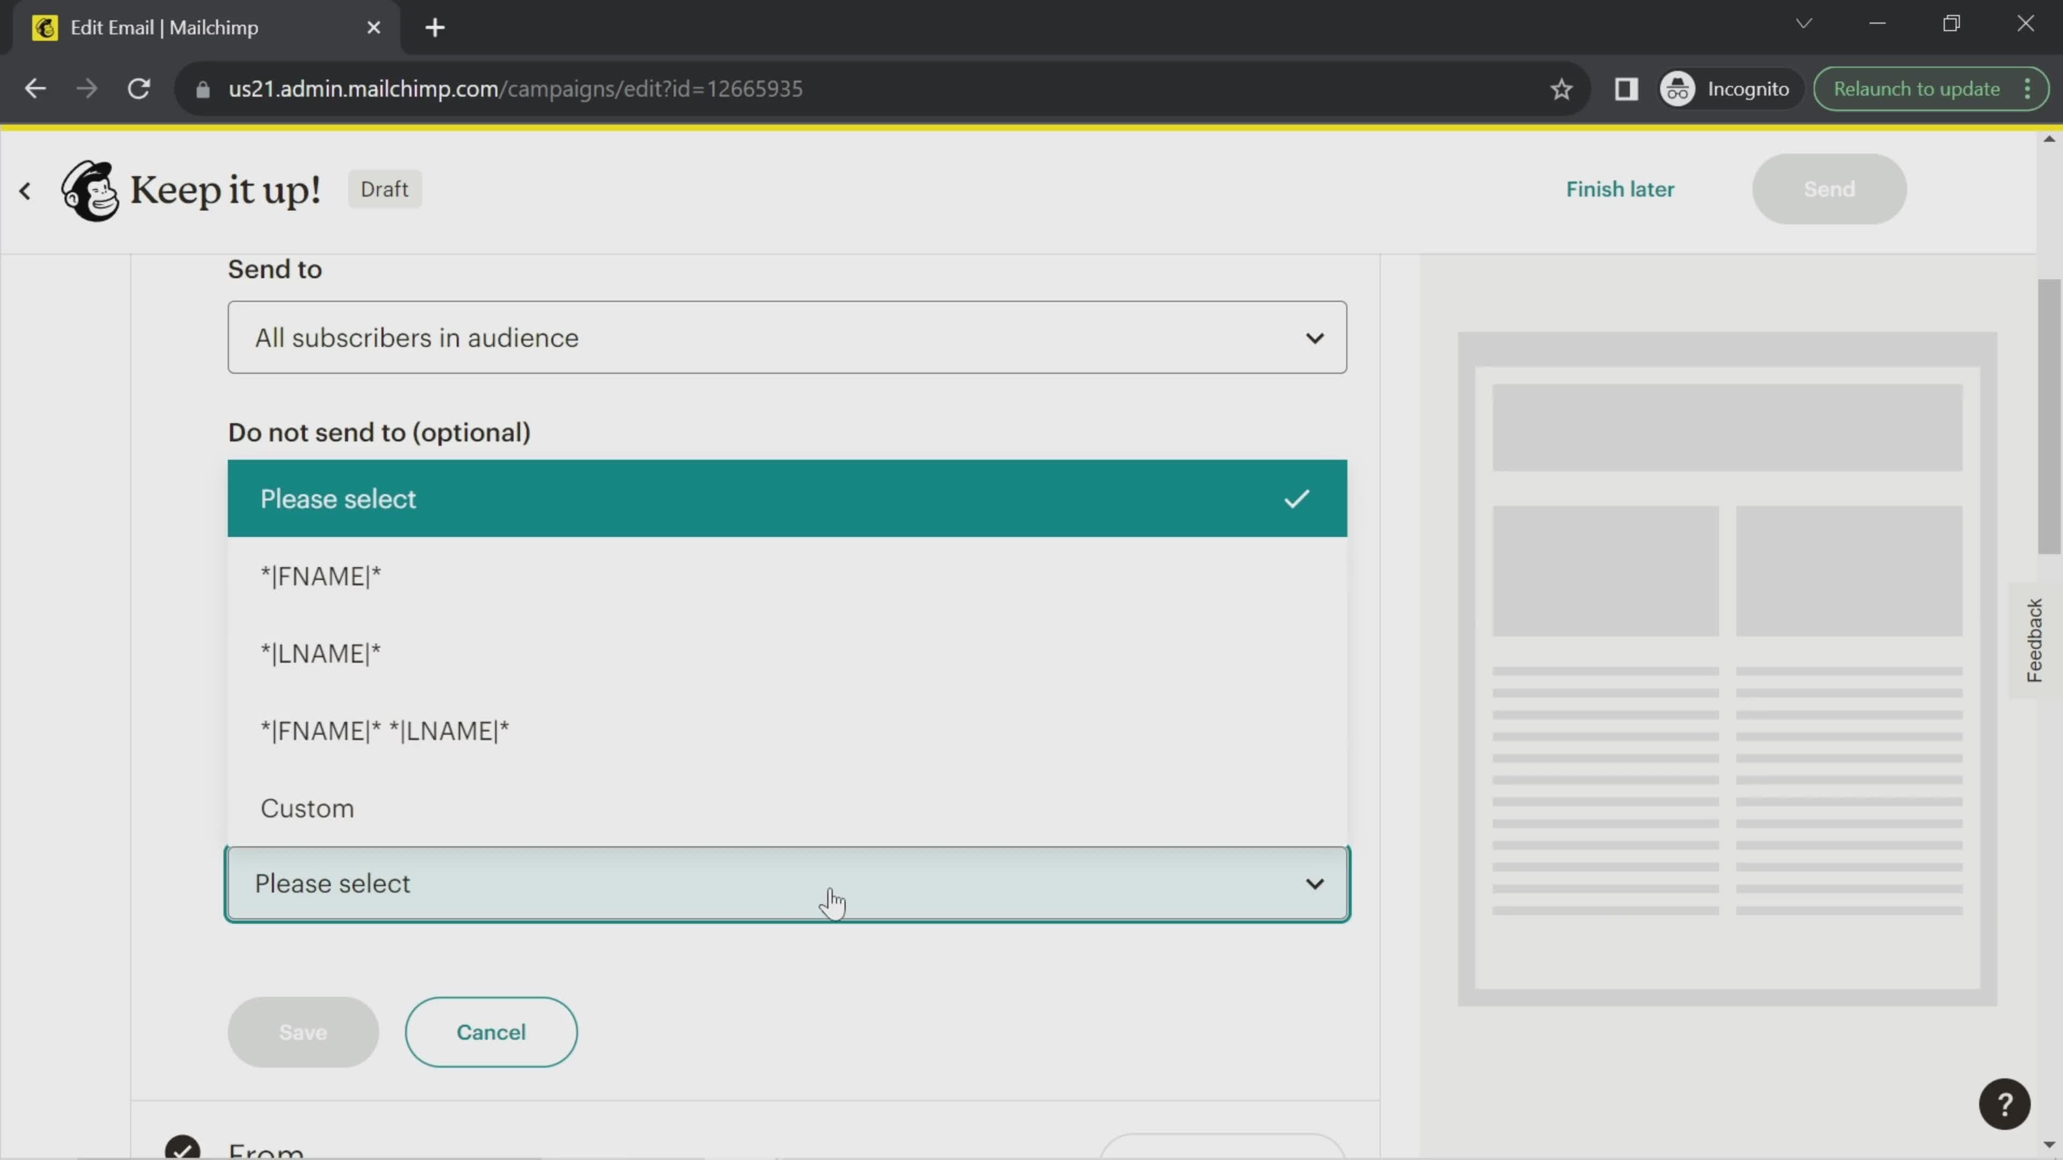Click the browser reload icon

click(138, 88)
